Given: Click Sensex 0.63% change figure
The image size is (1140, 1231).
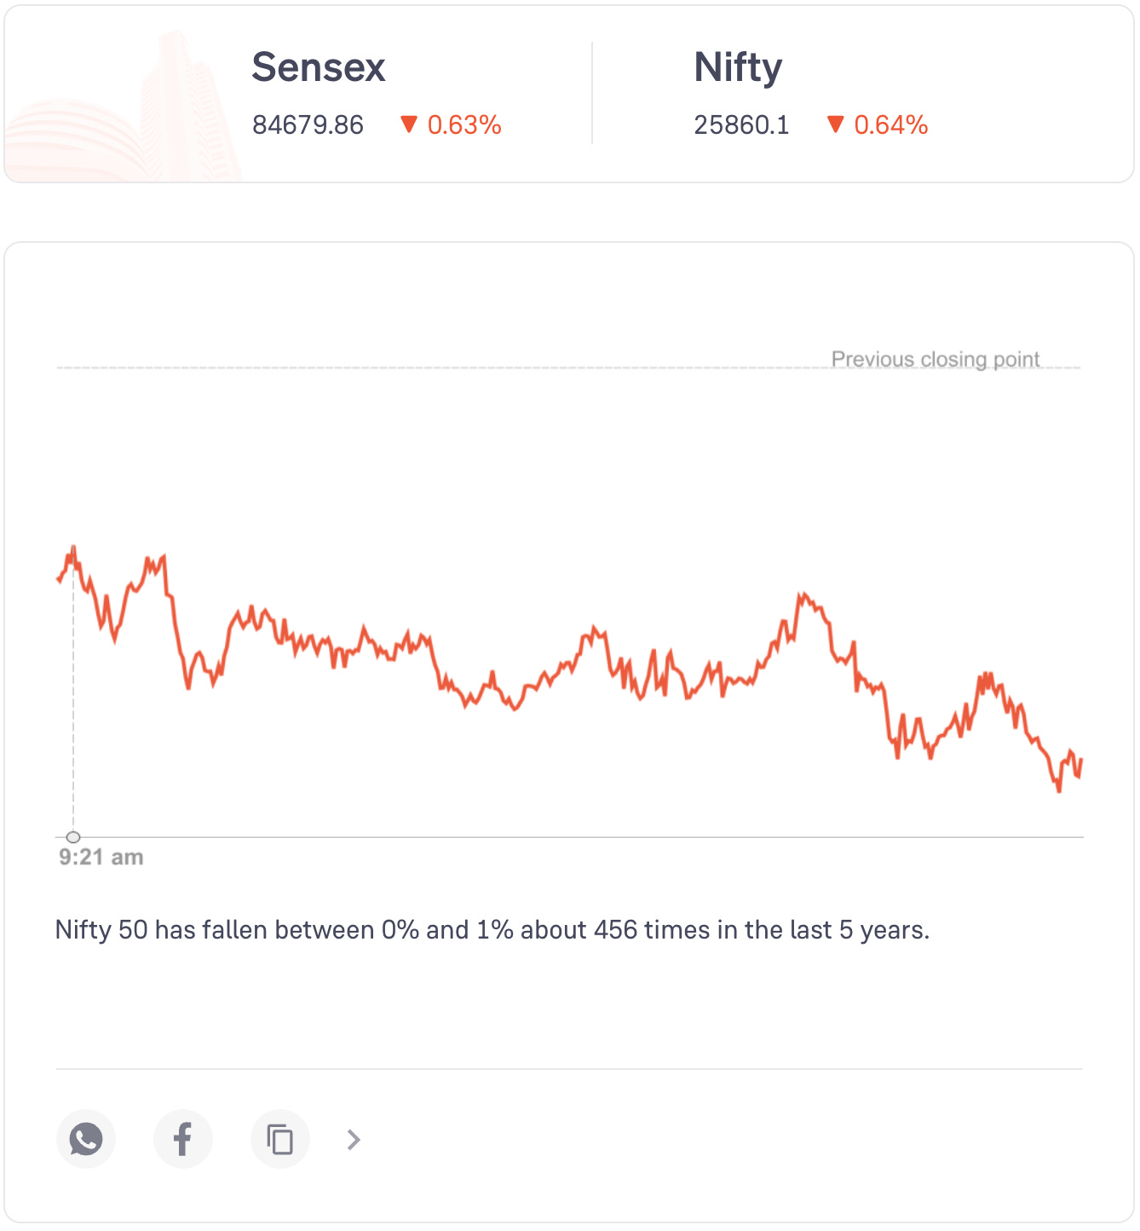Looking at the screenshot, I should pyautogui.click(x=464, y=125).
